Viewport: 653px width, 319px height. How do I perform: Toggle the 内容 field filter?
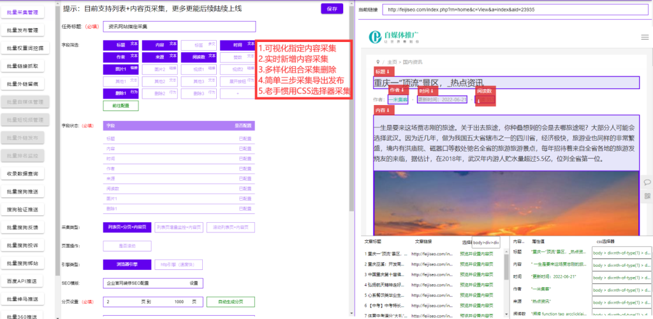pyautogui.click(x=160, y=45)
